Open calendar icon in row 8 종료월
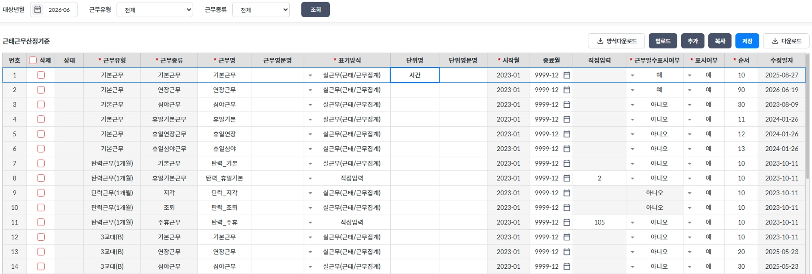Viewport: 812px width, 274px height. pos(567,178)
